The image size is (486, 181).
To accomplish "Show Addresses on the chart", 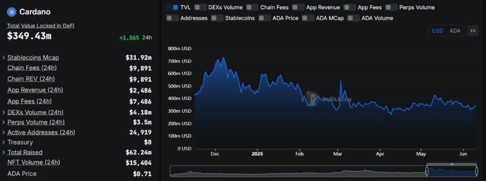I will [172, 18].
